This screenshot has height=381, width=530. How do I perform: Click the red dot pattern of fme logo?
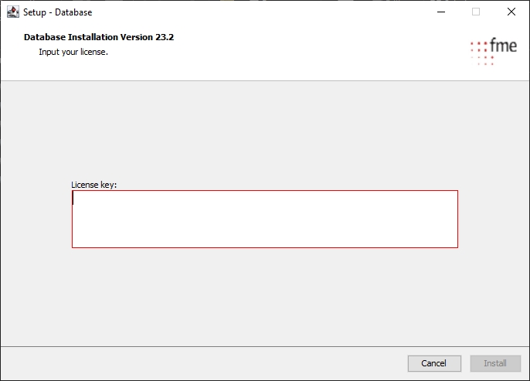(482, 51)
